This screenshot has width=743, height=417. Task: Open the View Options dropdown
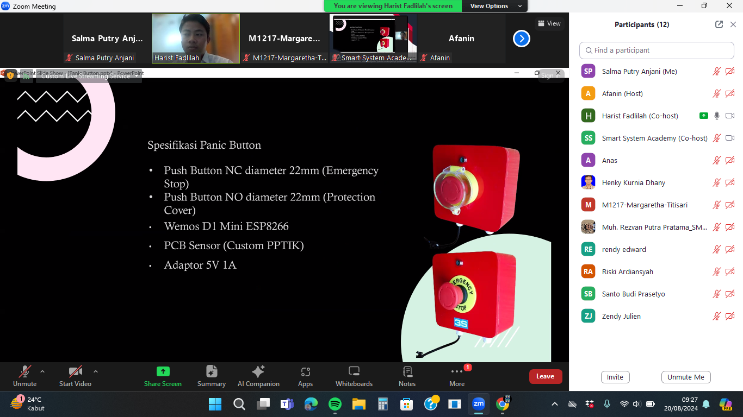coord(496,6)
